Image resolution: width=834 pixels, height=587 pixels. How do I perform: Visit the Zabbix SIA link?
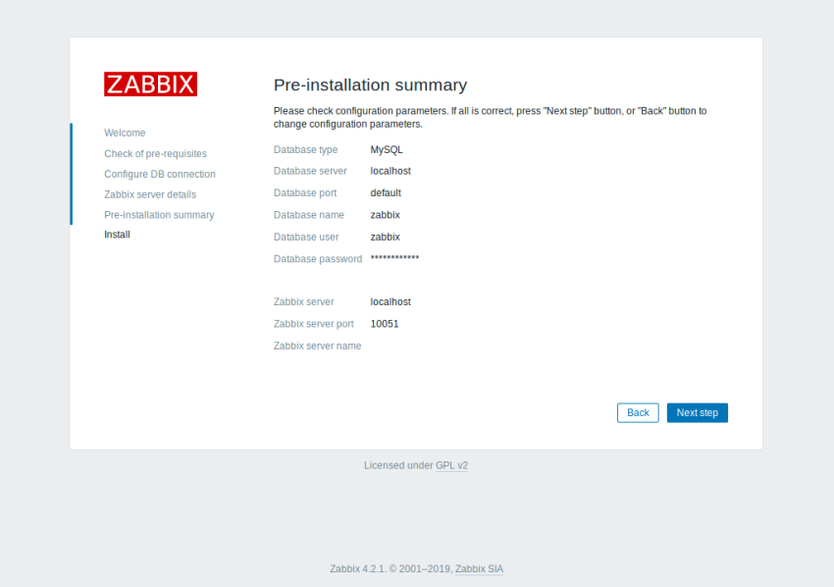(x=479, y=568)
